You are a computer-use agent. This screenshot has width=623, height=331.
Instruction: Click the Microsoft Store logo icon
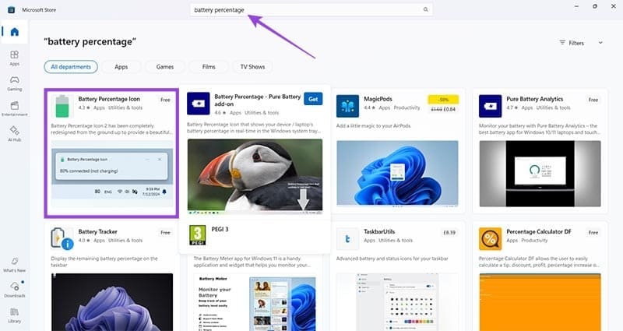point(11,10)
